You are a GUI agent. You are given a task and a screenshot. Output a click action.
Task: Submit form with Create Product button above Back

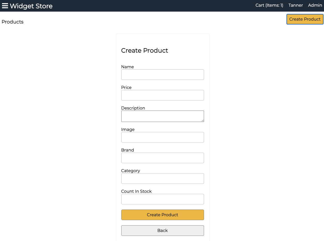click(162, 215)
